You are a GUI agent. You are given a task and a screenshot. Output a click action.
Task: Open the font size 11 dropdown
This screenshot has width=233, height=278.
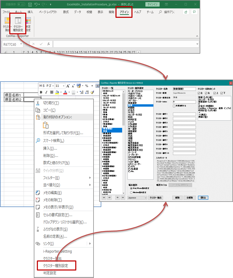pos(63,86)
